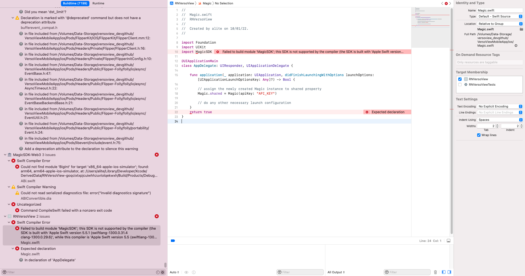Enable RNVersoViewTests Target Membership
Image resolution: width=525 pixels, height=276 pixels.
click(x=460, y=85)
